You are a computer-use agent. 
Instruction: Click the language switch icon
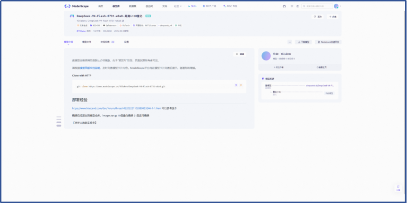pos(297,6)
